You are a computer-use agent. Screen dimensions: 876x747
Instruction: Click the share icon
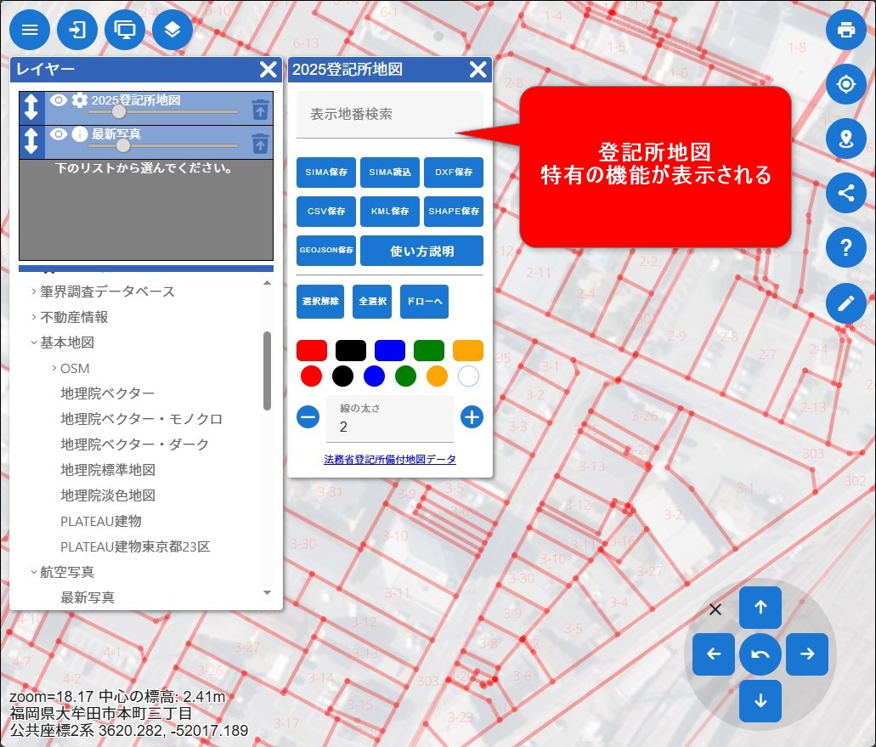click(845, 193)
